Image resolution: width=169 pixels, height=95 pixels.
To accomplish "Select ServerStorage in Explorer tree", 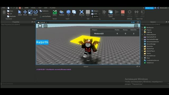I will (151, 44).
